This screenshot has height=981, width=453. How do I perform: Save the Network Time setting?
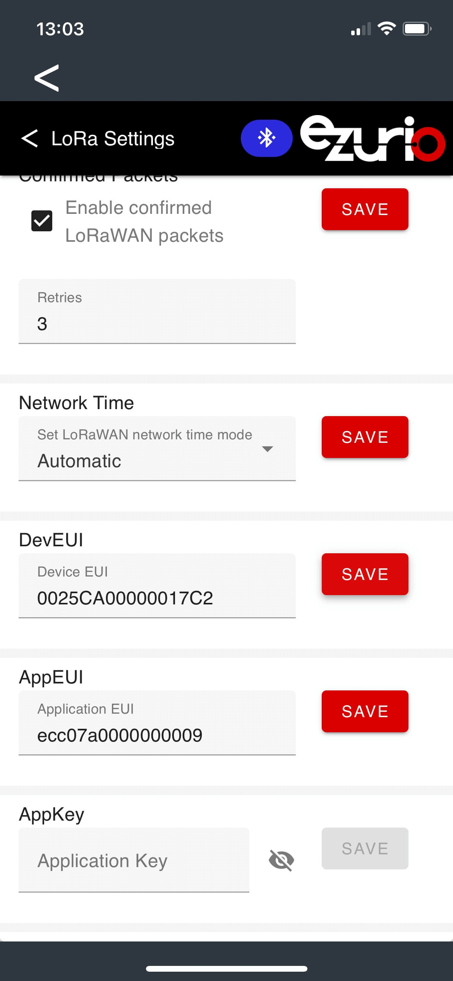click(x=365, y=437)
